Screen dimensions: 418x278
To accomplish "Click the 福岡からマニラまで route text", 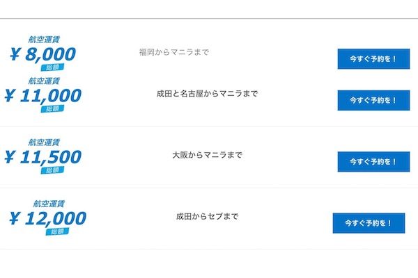I will 173,52.
